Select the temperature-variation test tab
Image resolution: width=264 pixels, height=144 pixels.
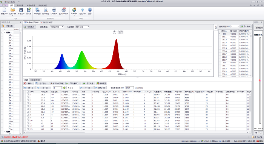pyautogui.click(x=46, y=22)
